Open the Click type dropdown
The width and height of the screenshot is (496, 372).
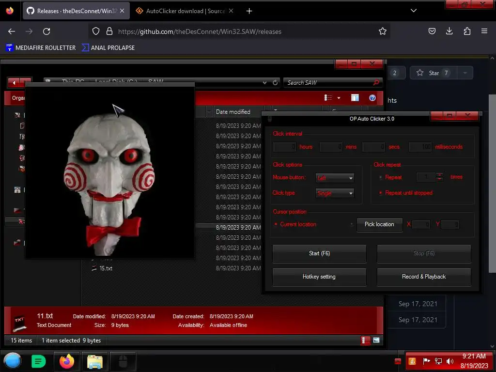[x=335, y=193]
